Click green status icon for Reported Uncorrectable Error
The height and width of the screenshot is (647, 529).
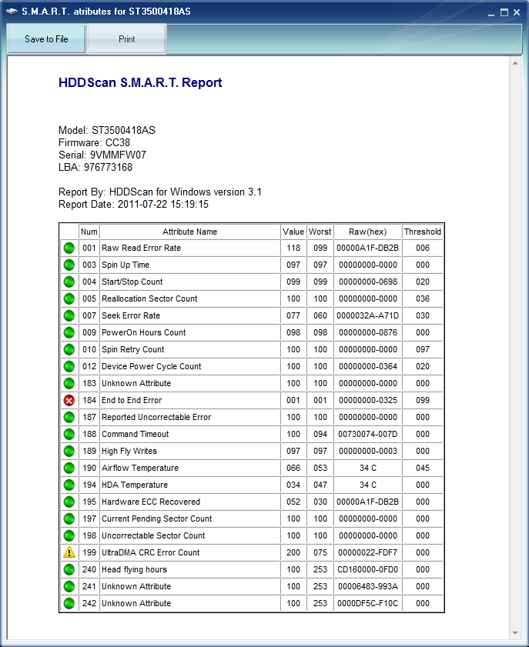point(69,417)
